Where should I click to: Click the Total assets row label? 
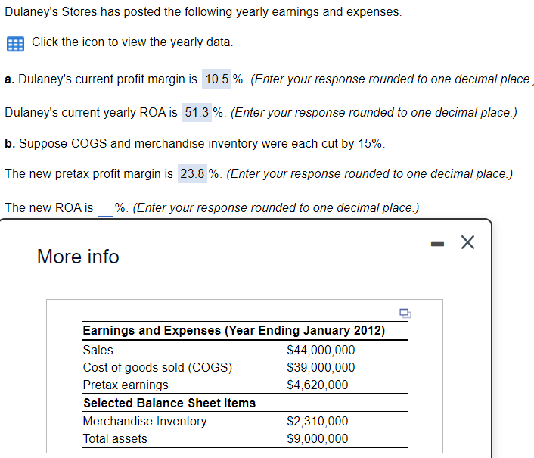[115, 438]
